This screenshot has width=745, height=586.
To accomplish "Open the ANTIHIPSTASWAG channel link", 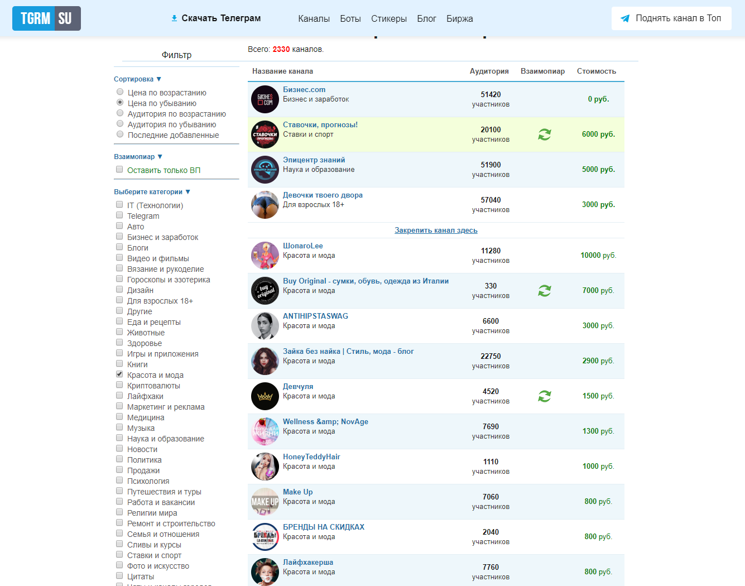I will click(315, 316).
